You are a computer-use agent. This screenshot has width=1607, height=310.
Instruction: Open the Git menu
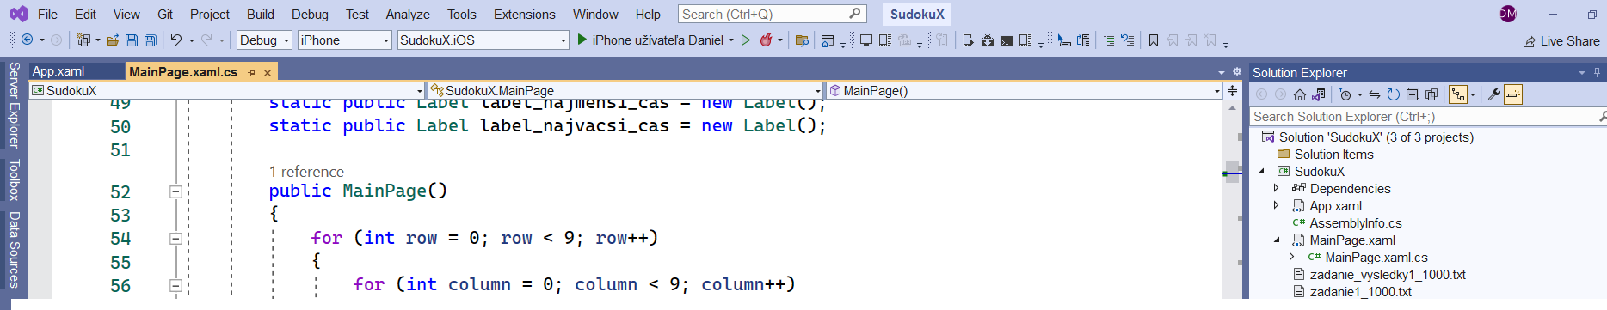tap(165, 15)
